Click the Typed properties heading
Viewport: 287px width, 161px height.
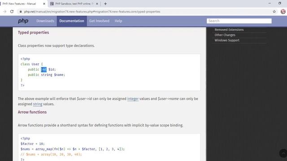(x=33, y=33)
